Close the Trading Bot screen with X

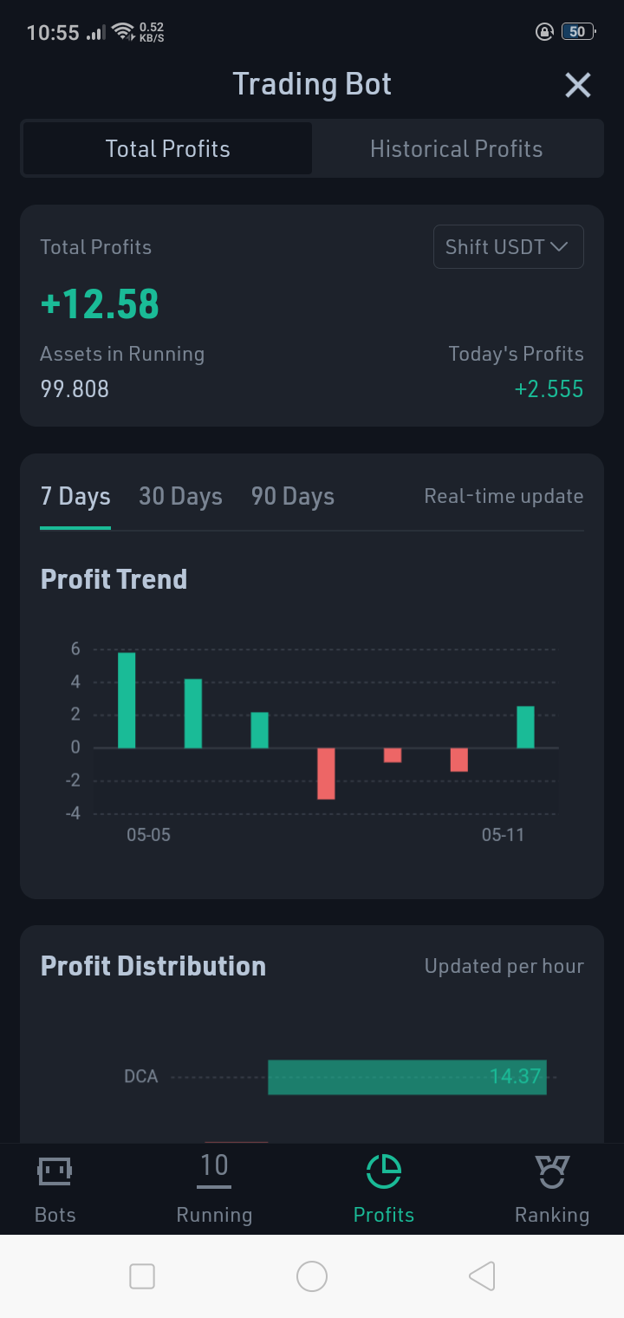point(578,85)
